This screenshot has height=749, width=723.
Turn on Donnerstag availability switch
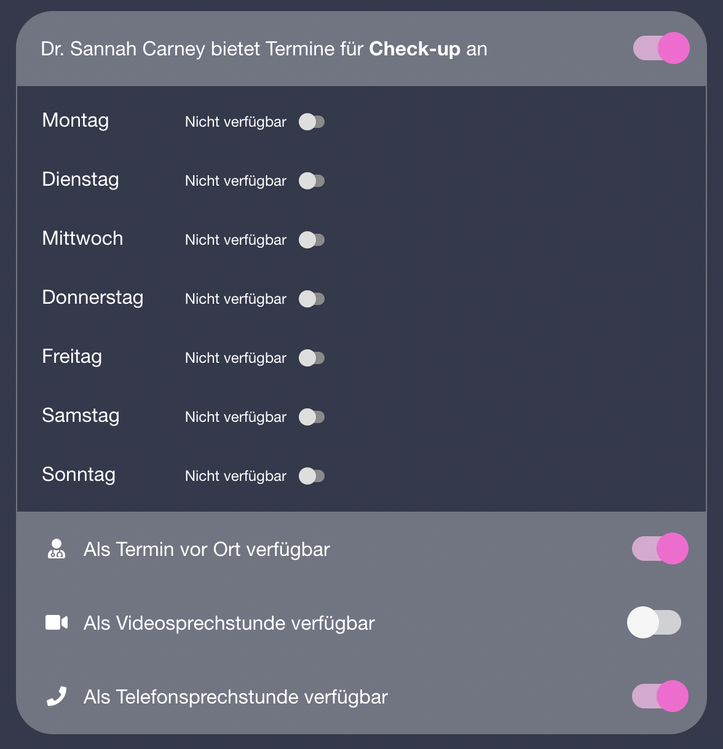[312, 299]
